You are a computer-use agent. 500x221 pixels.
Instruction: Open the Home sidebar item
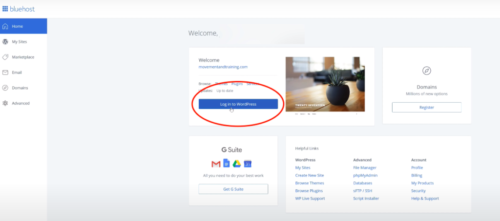pyautogui.click(x=23, y=26)
